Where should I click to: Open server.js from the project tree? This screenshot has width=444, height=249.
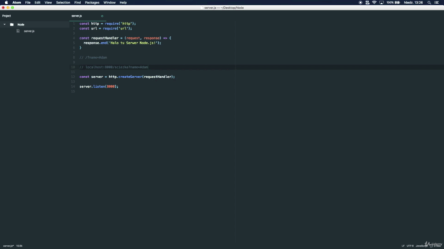[29, 31]
